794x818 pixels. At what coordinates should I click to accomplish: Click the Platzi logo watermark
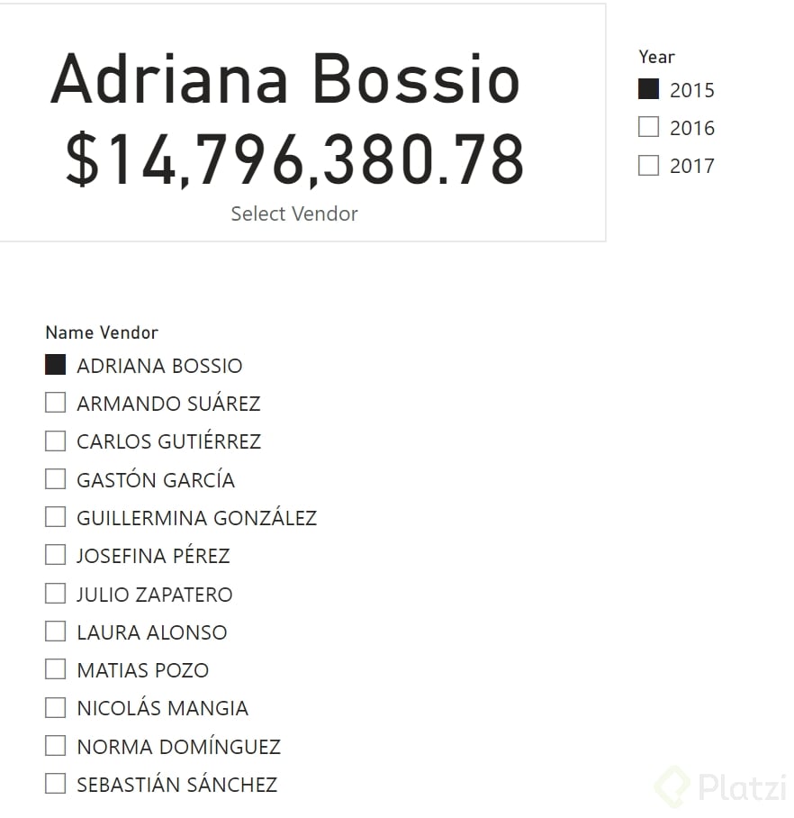[722, 786]
